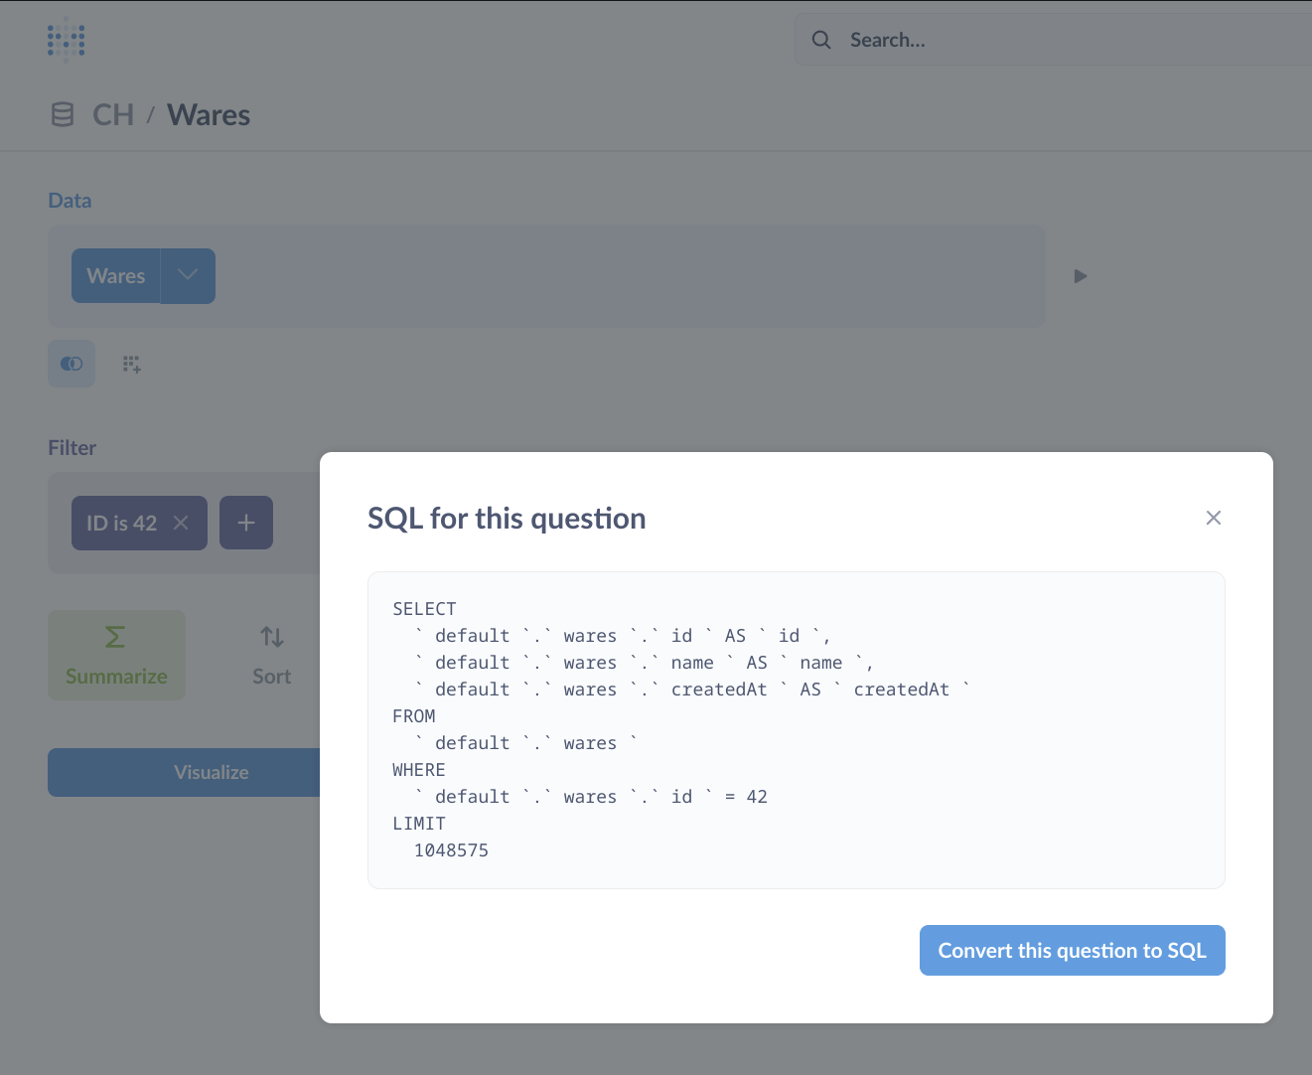Remove the 'ID is 42' filter

[x=181, y=522]
